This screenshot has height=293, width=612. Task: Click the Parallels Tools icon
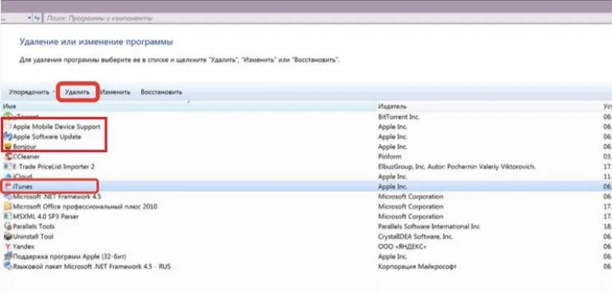point(8,226)
